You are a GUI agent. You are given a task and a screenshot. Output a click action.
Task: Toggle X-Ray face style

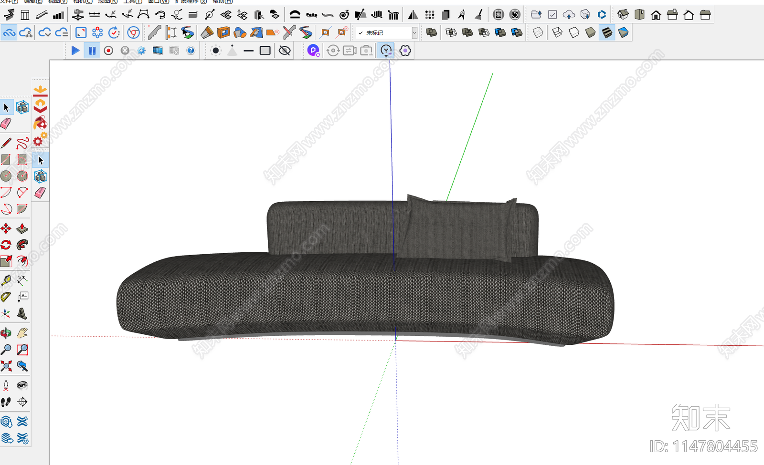coord(538,32)
